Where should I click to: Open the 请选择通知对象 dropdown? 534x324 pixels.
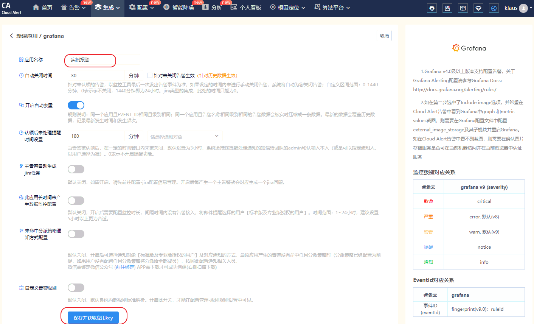pyautogui.click(x=184, y=136)
